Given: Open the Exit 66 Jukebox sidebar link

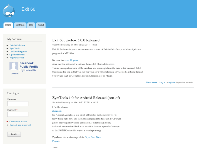Looking at the screenshot, I should coord(17,45).
